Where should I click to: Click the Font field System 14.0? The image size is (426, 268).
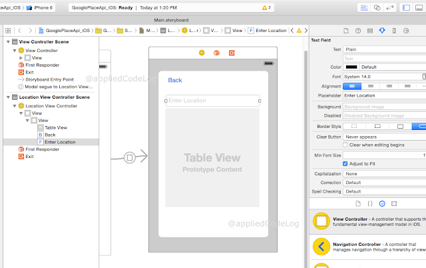(x=382, y=77)
